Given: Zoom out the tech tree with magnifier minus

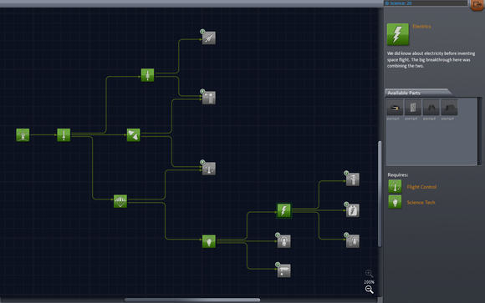Looking at the screenshot, I should 369,290.
